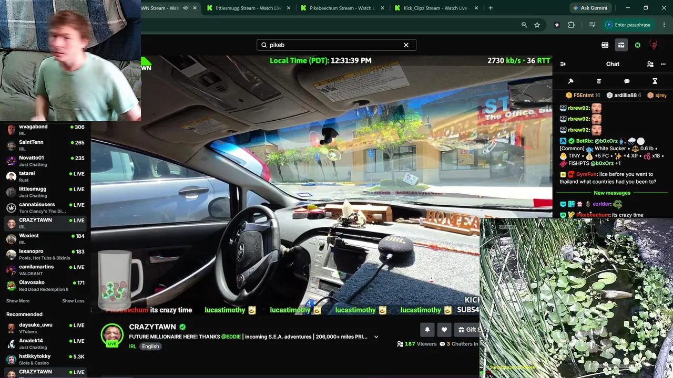The height and width of the screenshot is (378, 673).
Task: Click the Ask Gemini button
Action: coord(592,8)
